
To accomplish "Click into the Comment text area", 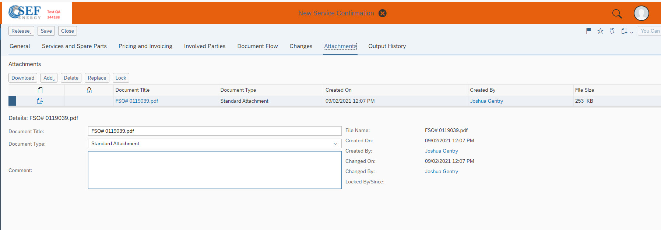I will pos(215,170).
